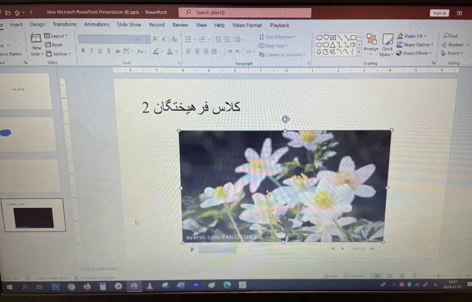Click the Search box in title bar
The width and height of the screenshot is (472, 302).
click(245, 13)
